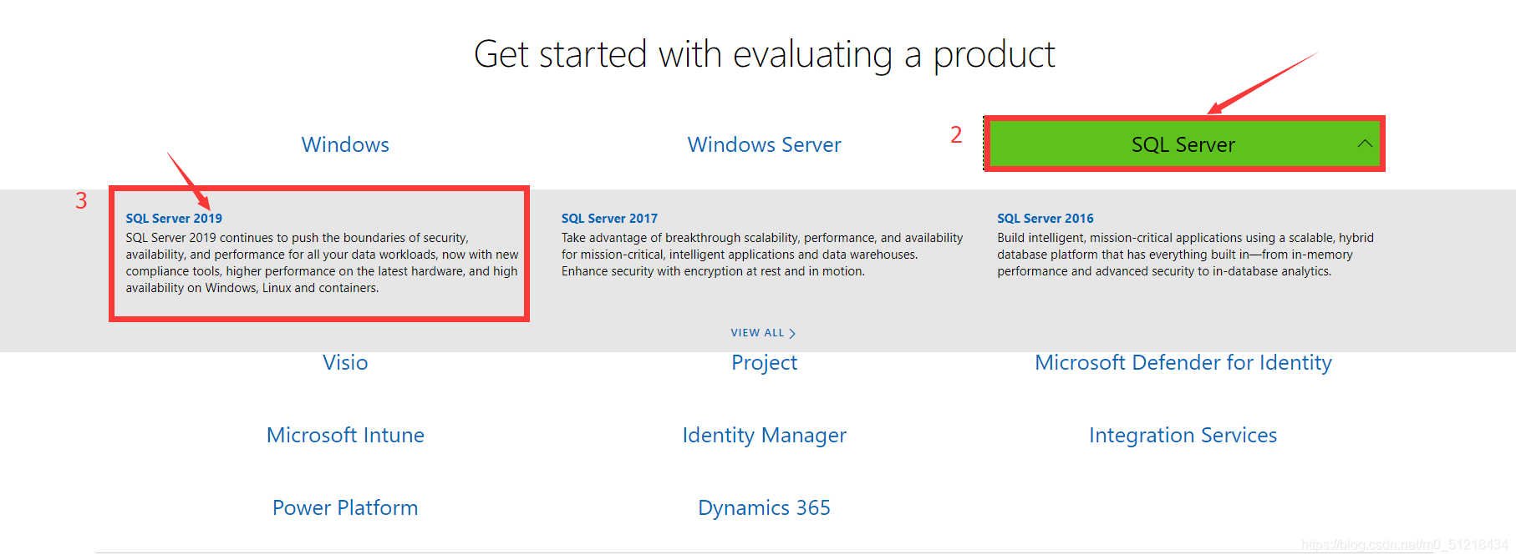Click the 'Get started with evaluating a product' heading

[764, 55]
